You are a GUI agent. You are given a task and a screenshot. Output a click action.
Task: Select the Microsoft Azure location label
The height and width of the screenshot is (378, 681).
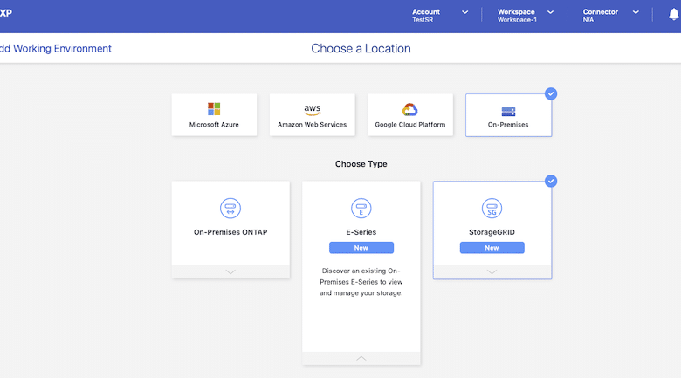click(214, 125)
